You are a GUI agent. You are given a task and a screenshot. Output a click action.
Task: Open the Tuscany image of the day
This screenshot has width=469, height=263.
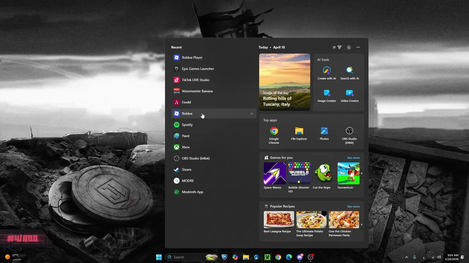pos(285,82)
